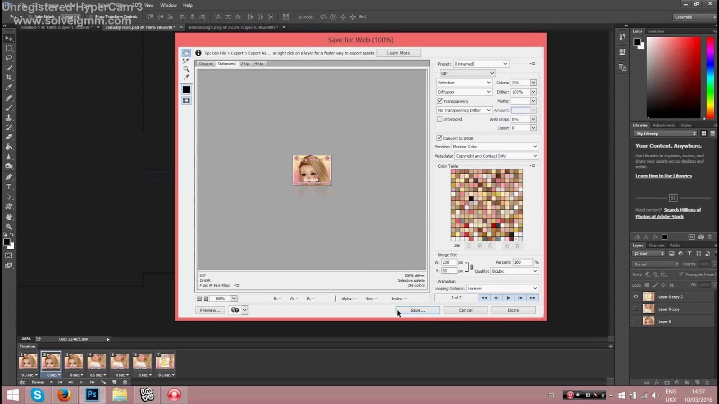Open the Color Table panel menu icon

pyautogui.click(x=533, y=166)
